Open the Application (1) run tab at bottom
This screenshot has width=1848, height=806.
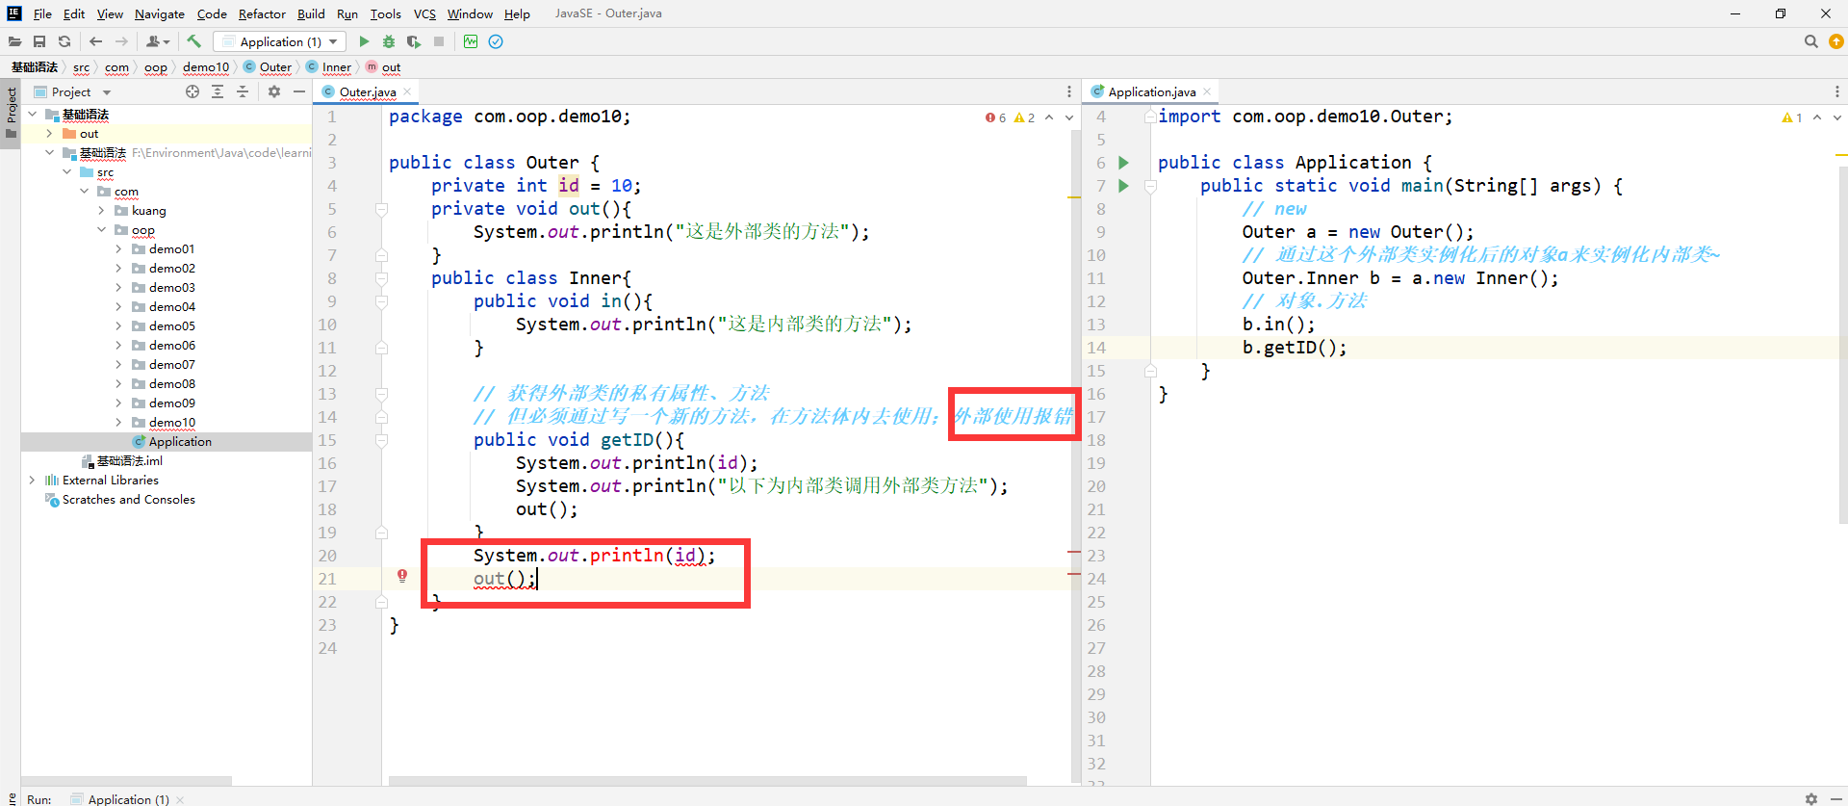(x=126, y=799)
